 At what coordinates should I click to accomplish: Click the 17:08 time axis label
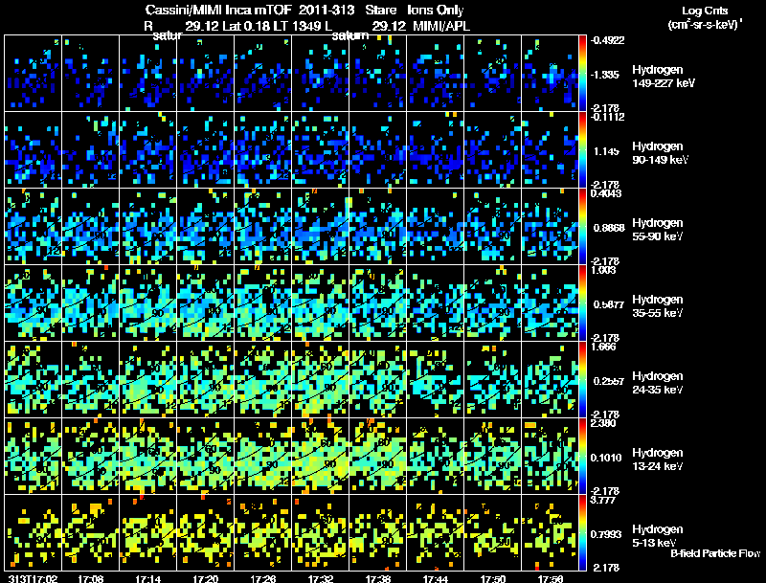(x=90, y=578)
